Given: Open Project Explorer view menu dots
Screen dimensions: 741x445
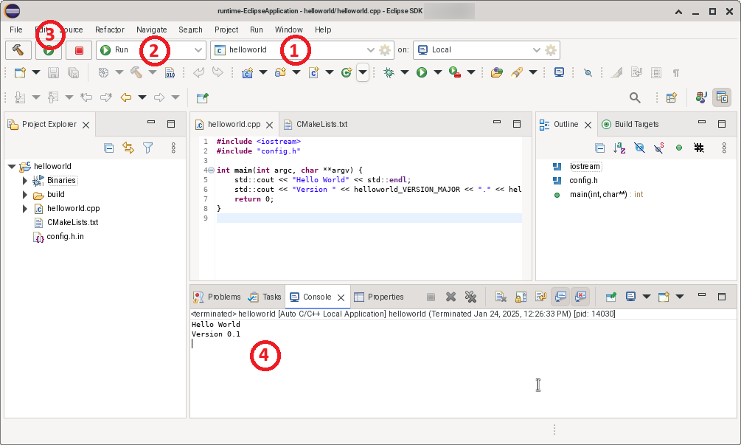Looking at the screenshot, I should tap(173, 148).
